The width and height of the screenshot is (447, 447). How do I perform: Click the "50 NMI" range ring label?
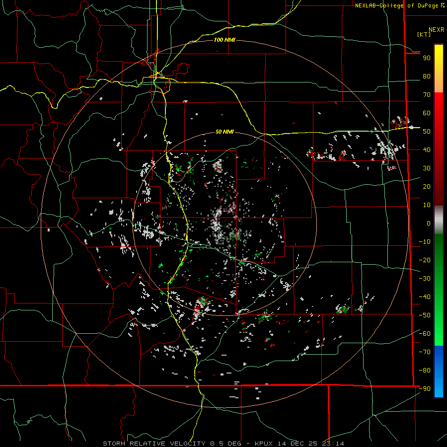pyautogui.click(x=224, y=132)
